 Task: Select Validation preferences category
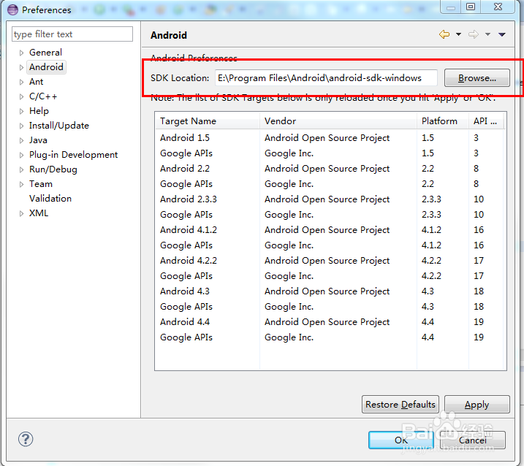(x=50, y=199)
